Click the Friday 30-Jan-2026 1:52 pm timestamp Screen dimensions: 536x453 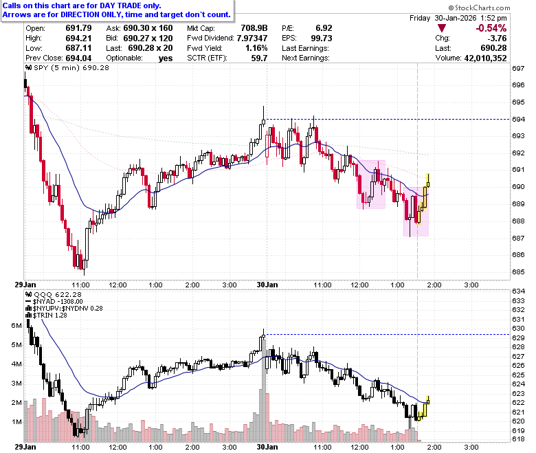458,18
